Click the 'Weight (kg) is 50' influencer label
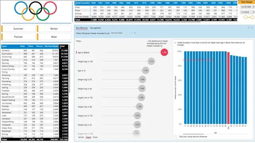Screen dimensions: 255x143 pyautogui.click(x=85, y=79)
